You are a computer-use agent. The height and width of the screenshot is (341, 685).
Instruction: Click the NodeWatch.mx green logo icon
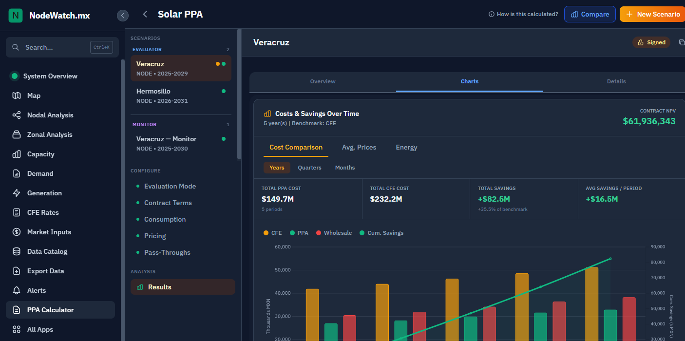point(16,16)
